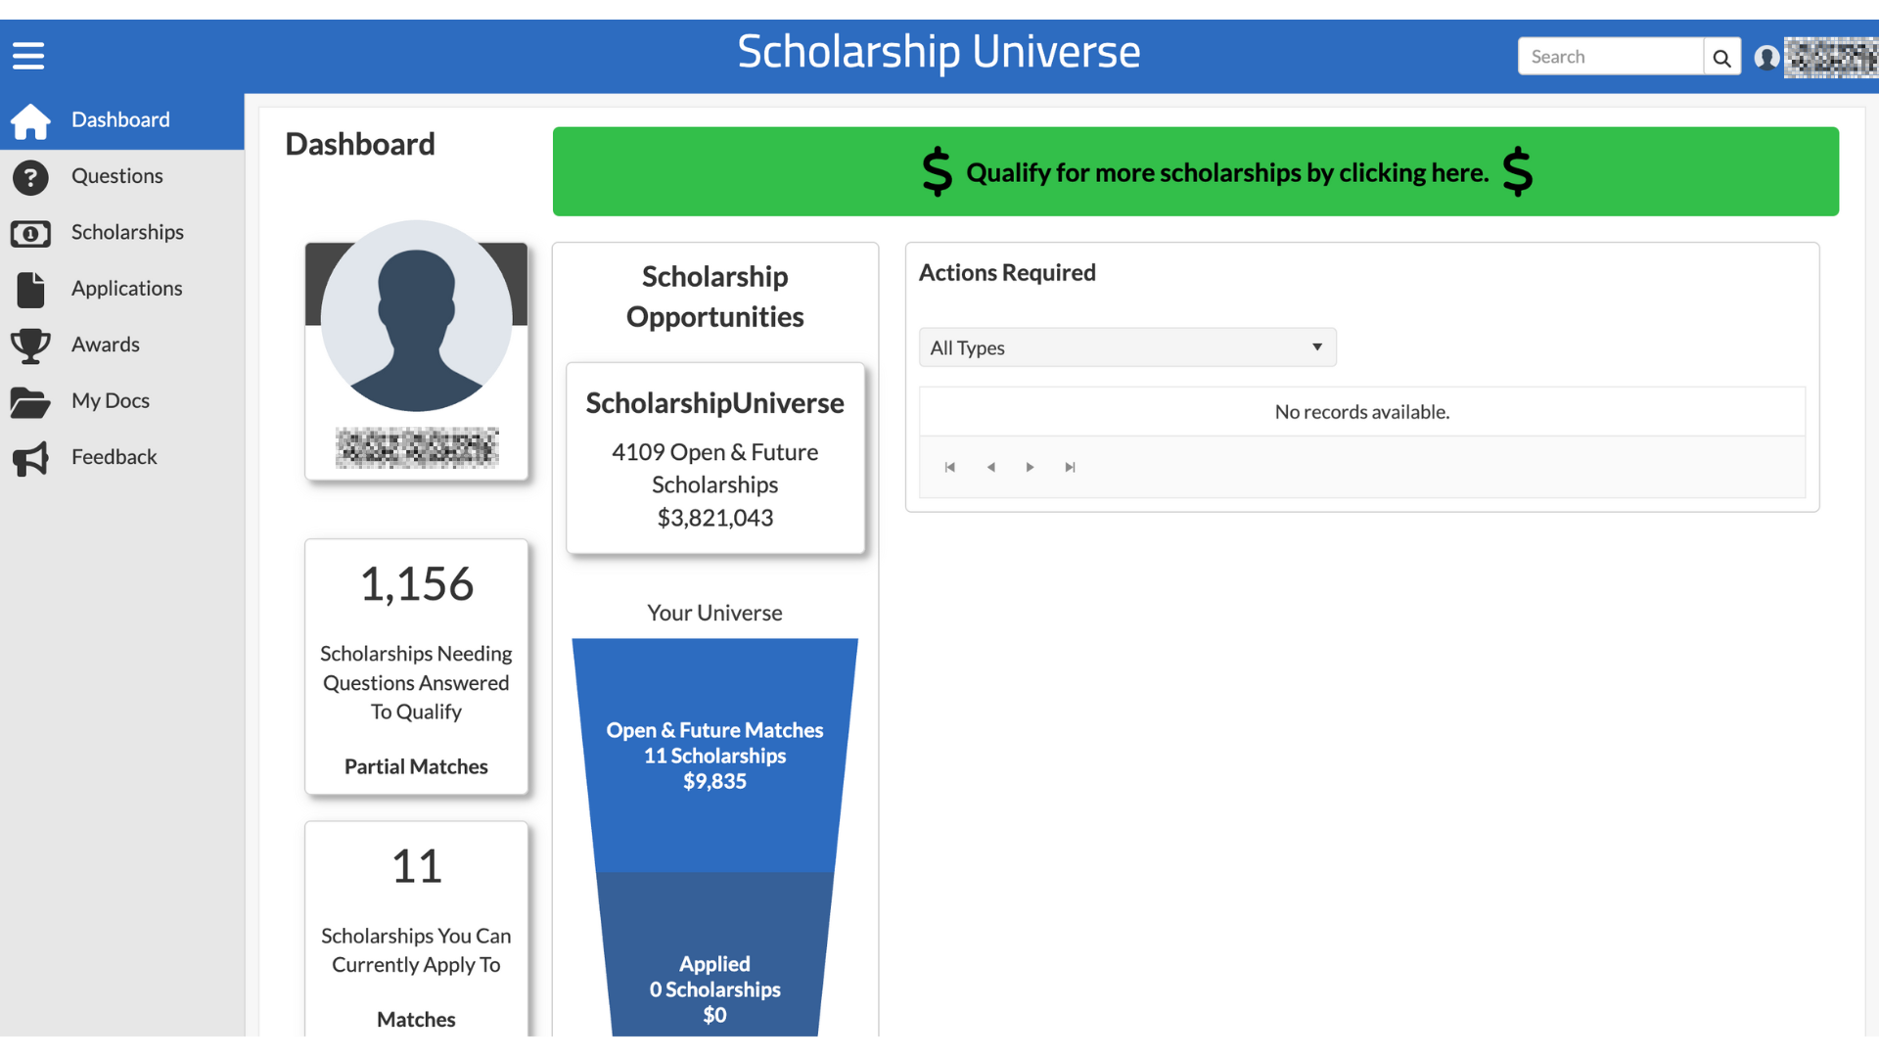Click the Feedback megaphone icon
Viewport: 1879px width, 1057px height.
click(x=30, y=458)
